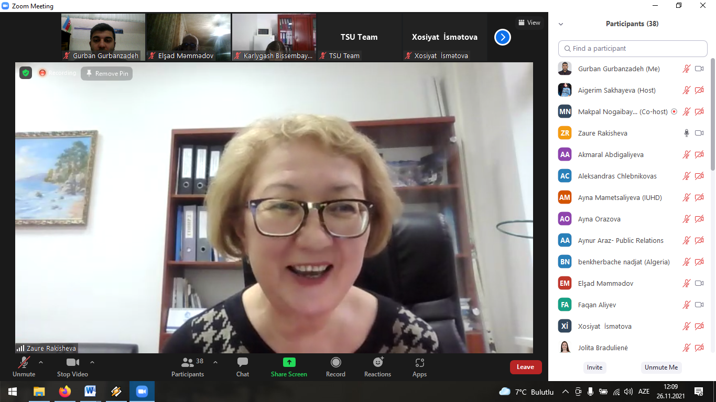Click the green encryption shield icon
Screen dimensions: 716x402
coord(26,73)
